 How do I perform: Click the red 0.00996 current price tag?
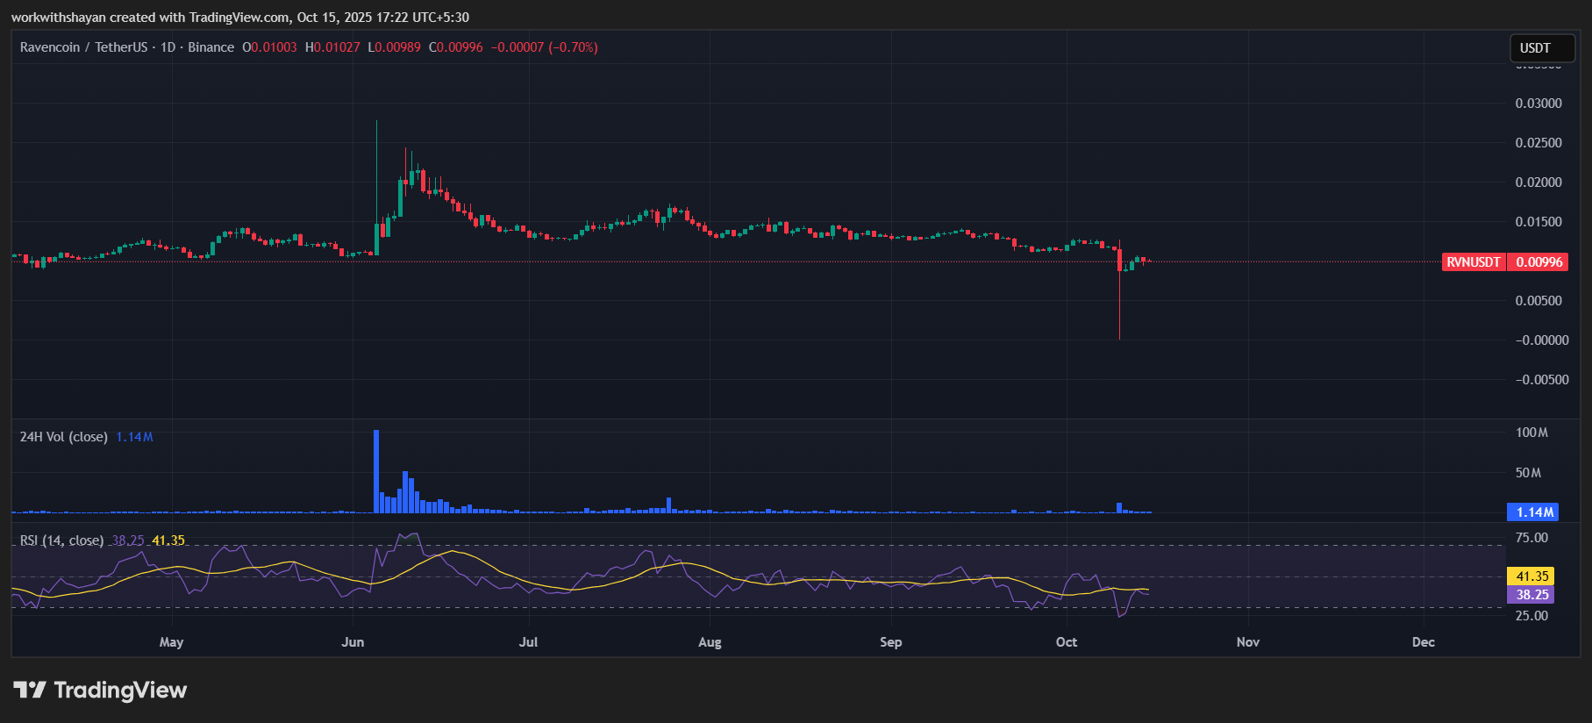click(x=1538, y=262)
